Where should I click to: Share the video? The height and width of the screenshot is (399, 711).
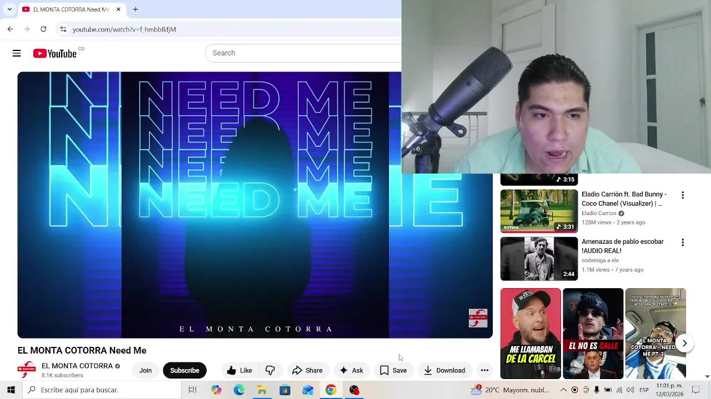point(307,371)
